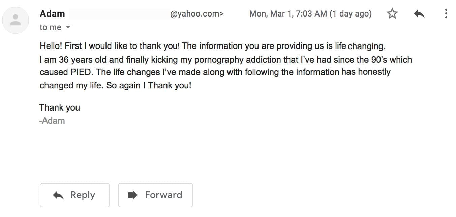Click the sender's gray avatar icon
Viewport: 456px width, 217px height.
tap(16, 20)
